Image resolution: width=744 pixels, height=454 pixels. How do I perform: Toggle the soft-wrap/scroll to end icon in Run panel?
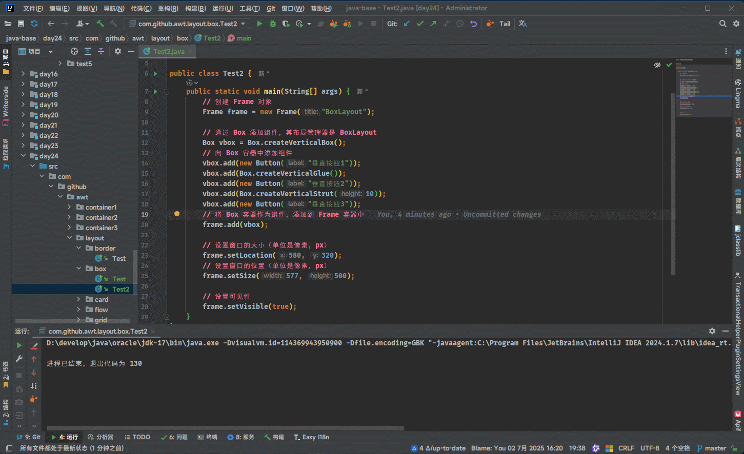[x=34, y=386]
